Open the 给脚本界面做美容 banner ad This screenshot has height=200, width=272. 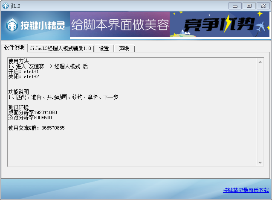tap(119, 24)
